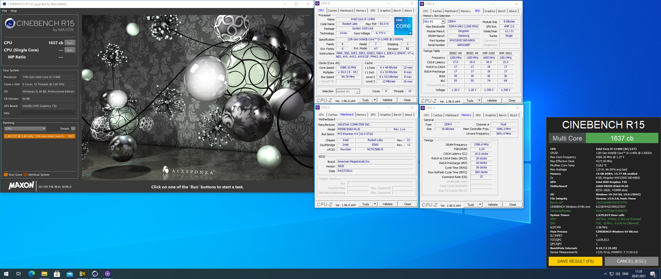Open the notification center icon
This screenshot has width=661, height=279.
pyautogui.click(x=653, y=274)
